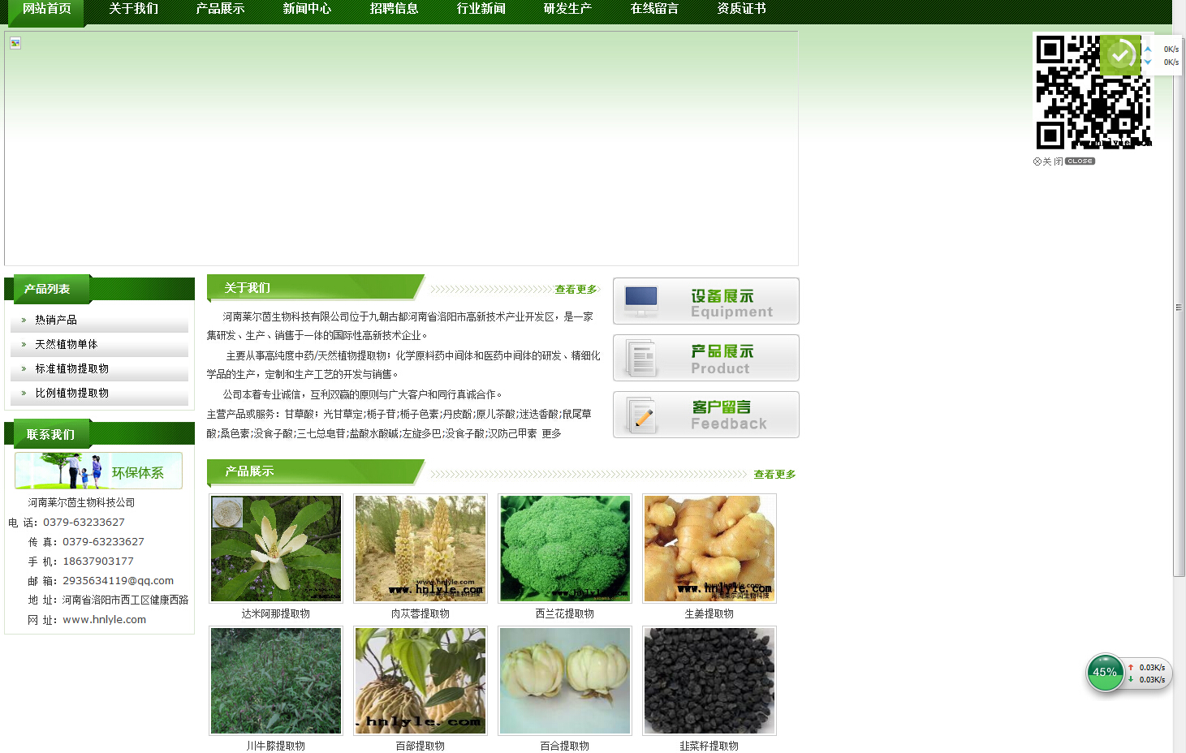The height and width of the screenshot is (753, 1186).
Task: Open the 关于我们 menu item
Action: pyautogui.click(x=134, y=9)
